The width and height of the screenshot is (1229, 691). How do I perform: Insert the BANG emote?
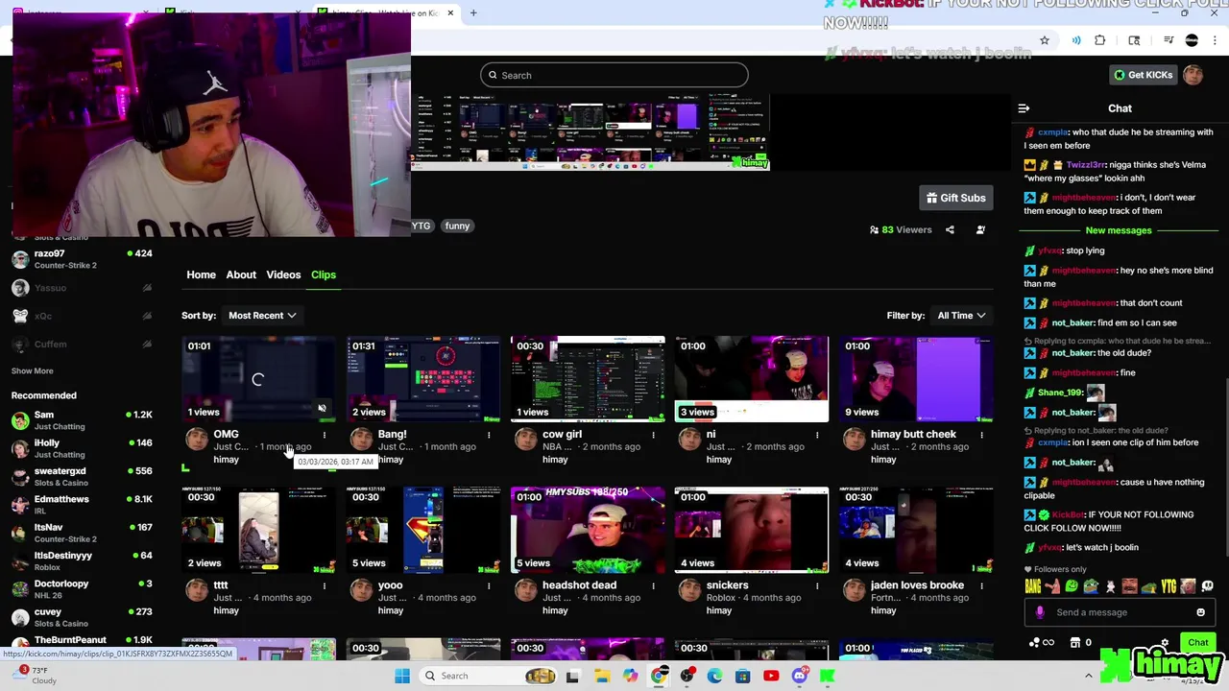pyautogui.click(x=1033, y=586)
